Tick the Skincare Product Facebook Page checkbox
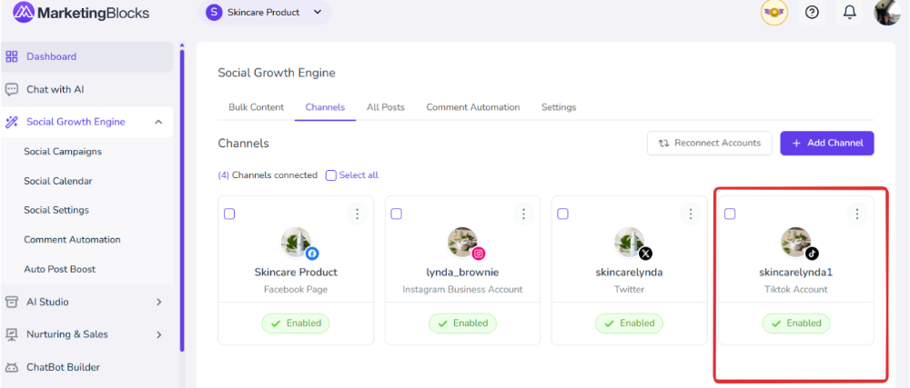 point(229,214)
